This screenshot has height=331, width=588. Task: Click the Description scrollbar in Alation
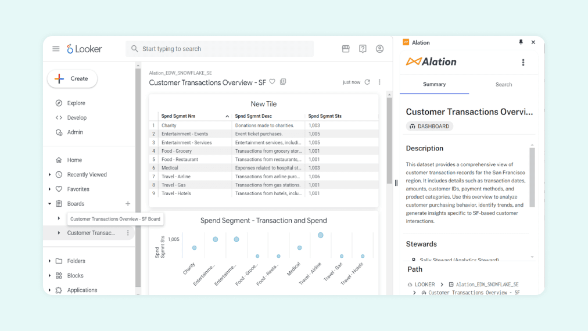pyautogui.click(x=532, y=177)
